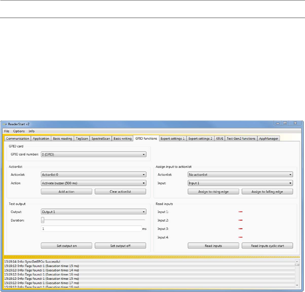
Task: Close the ReaderStart v2 window
Action: pyautogui.click(x=295, y=123)
